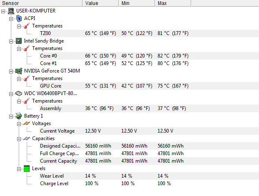Click the NVIDIA GeForce GT 540M label

click(x=52, y=71)
